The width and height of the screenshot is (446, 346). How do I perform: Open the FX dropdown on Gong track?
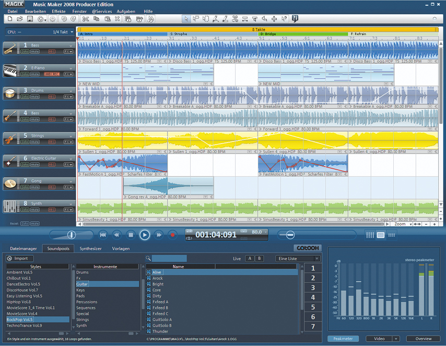tap(68, 187)
